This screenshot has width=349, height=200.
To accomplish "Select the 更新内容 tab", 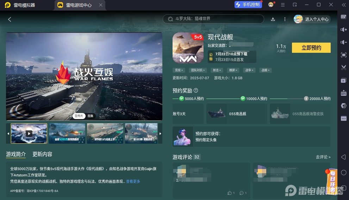I will pos(42,154).
